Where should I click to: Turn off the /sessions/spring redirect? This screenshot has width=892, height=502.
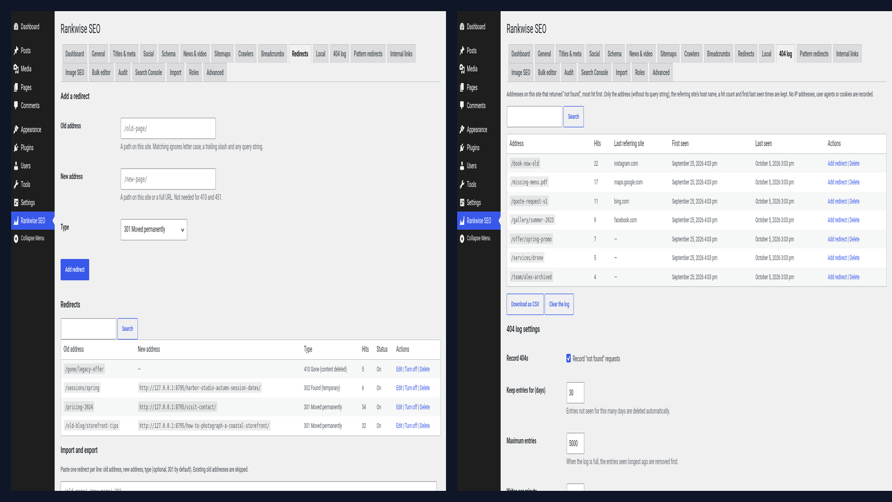tap(411, 388)
